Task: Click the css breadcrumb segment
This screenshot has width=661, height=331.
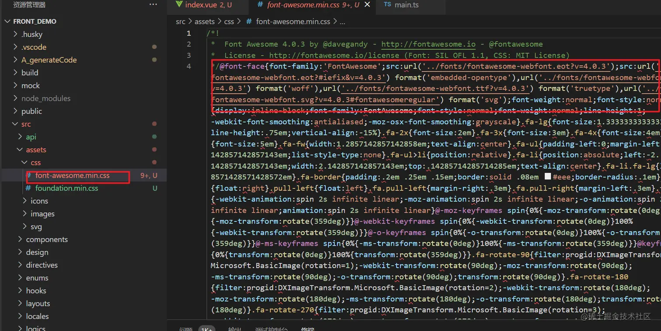Action: coord(229,21)
